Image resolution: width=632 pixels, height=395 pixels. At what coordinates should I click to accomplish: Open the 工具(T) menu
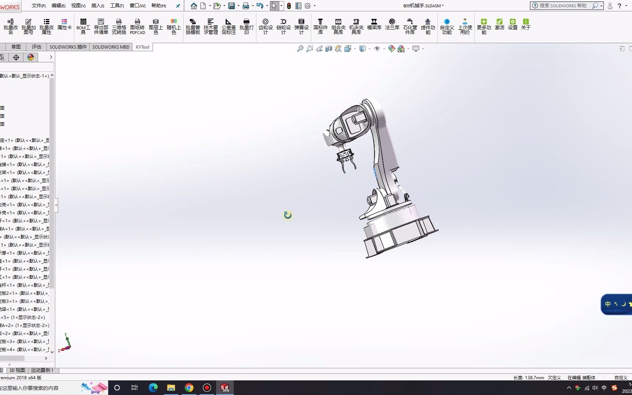(x=117, y=6)
